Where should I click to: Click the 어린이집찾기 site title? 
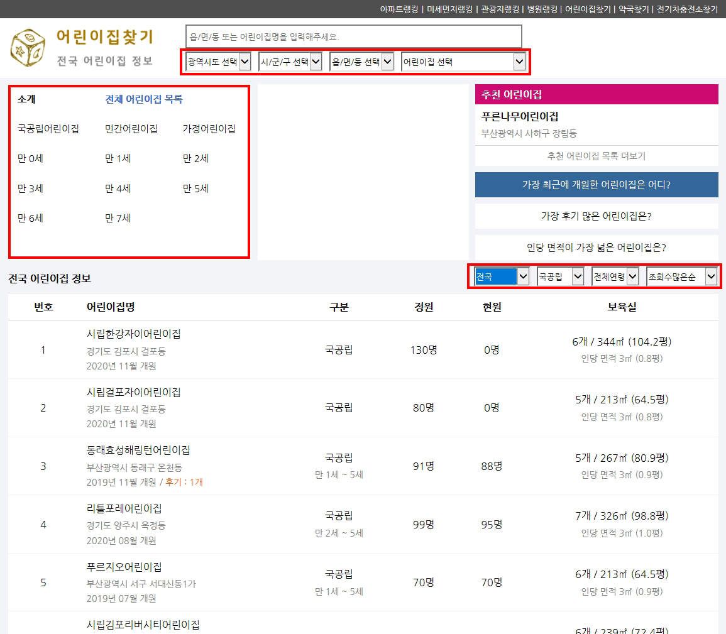[x=104, y=37]
